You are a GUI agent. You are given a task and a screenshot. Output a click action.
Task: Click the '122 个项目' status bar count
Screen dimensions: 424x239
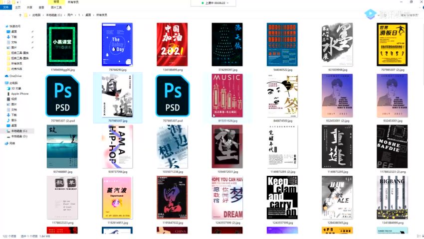click(9, 237)
